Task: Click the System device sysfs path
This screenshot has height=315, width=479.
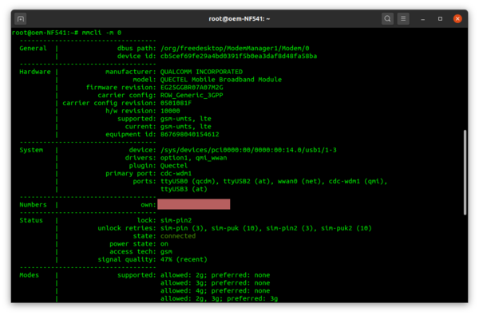Action: [248, 150]
